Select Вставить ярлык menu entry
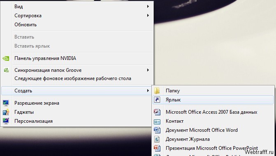 point(77,46)
